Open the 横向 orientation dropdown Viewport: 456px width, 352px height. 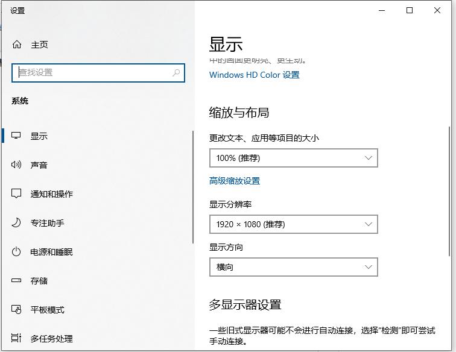[294, 267]
